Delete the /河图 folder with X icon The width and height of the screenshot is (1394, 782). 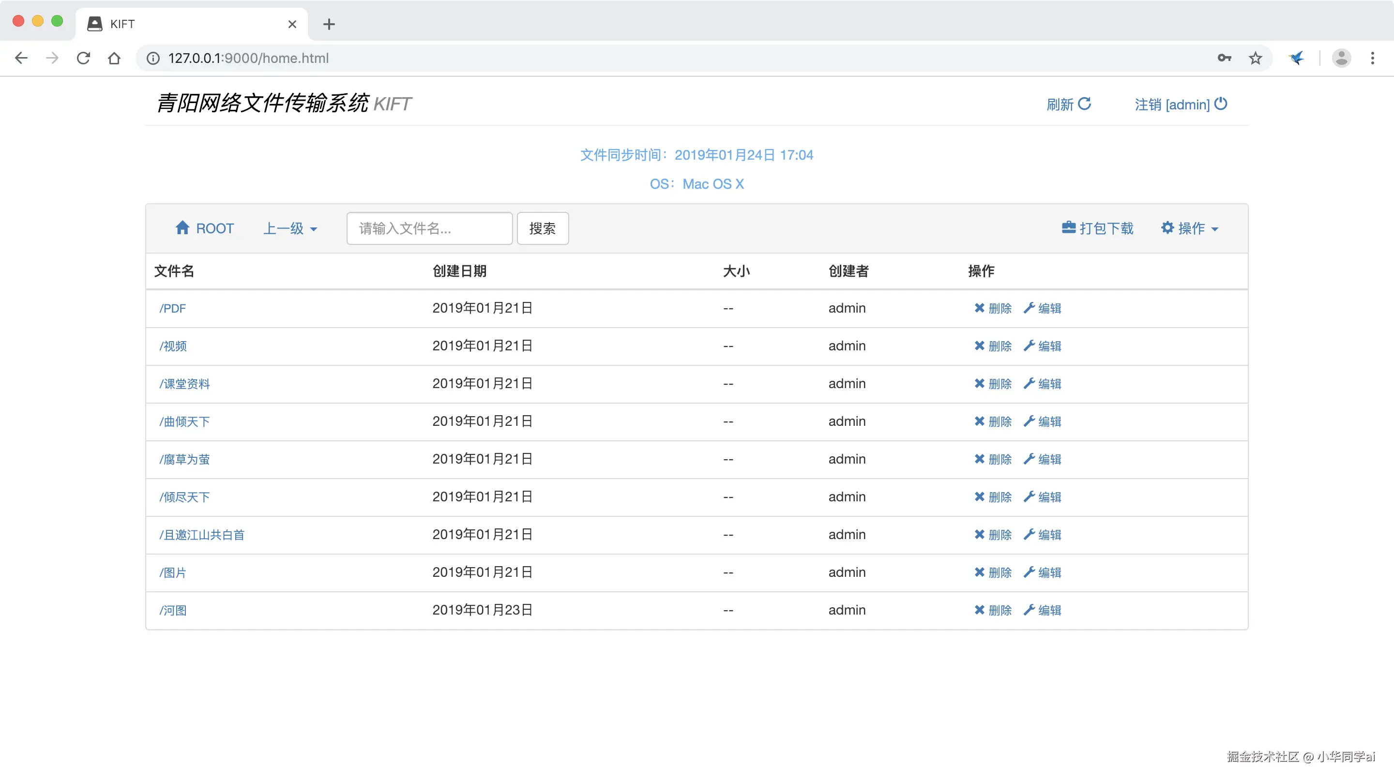coord(979,610)
